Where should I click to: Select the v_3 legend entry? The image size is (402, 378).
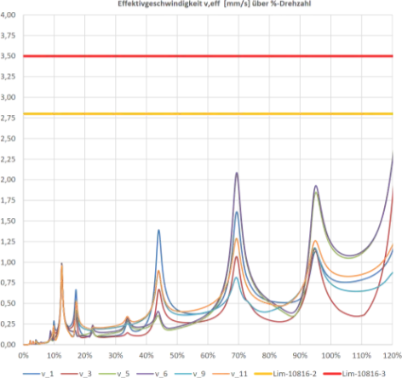pyautogui.click(x=76, y=374)
